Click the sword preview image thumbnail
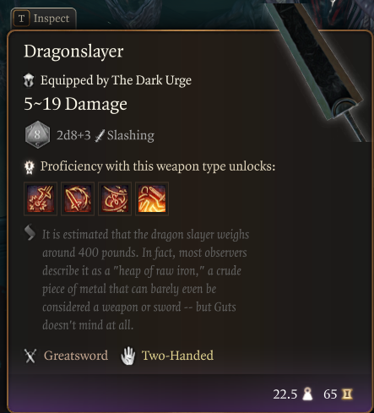Viewport: 374px width, 413px height. click(319, 70)
